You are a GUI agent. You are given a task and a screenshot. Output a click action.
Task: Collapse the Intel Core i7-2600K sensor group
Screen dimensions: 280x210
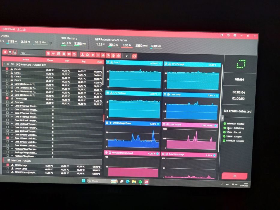(x=5, y=160)
